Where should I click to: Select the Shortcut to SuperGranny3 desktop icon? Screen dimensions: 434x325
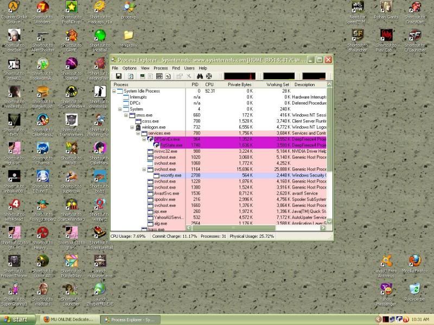tap(14, 295)
